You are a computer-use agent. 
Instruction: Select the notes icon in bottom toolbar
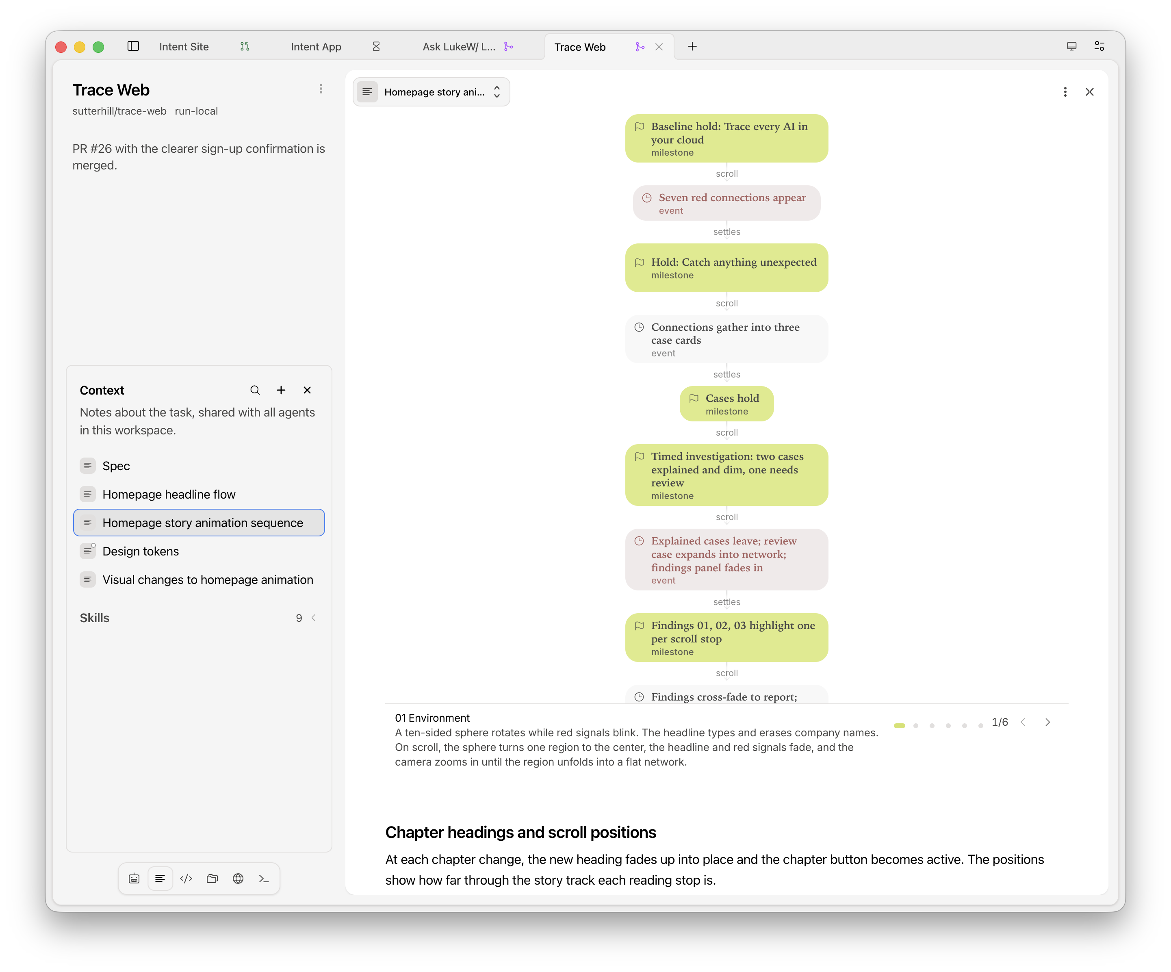160,879
